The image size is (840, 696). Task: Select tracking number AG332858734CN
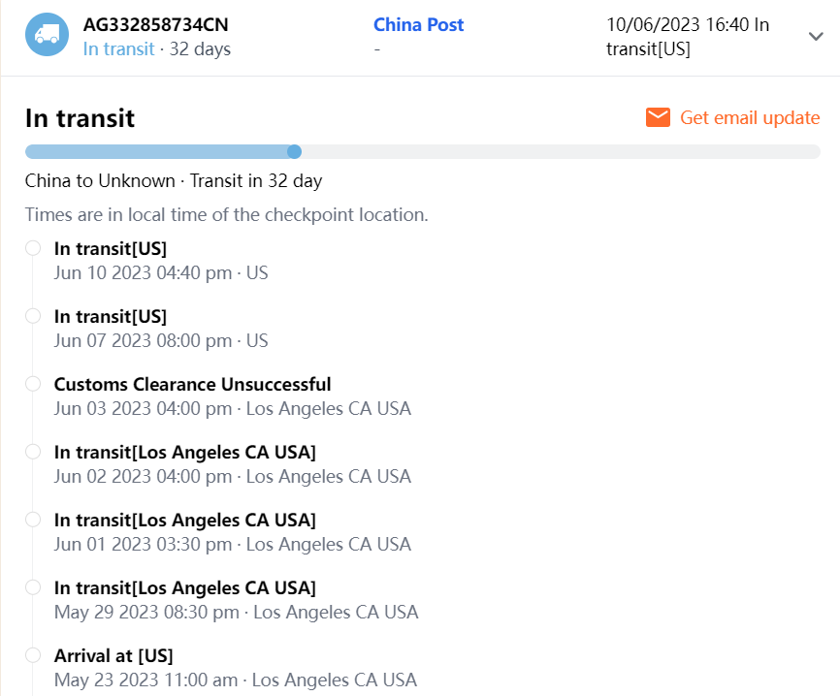coord(155,25)
